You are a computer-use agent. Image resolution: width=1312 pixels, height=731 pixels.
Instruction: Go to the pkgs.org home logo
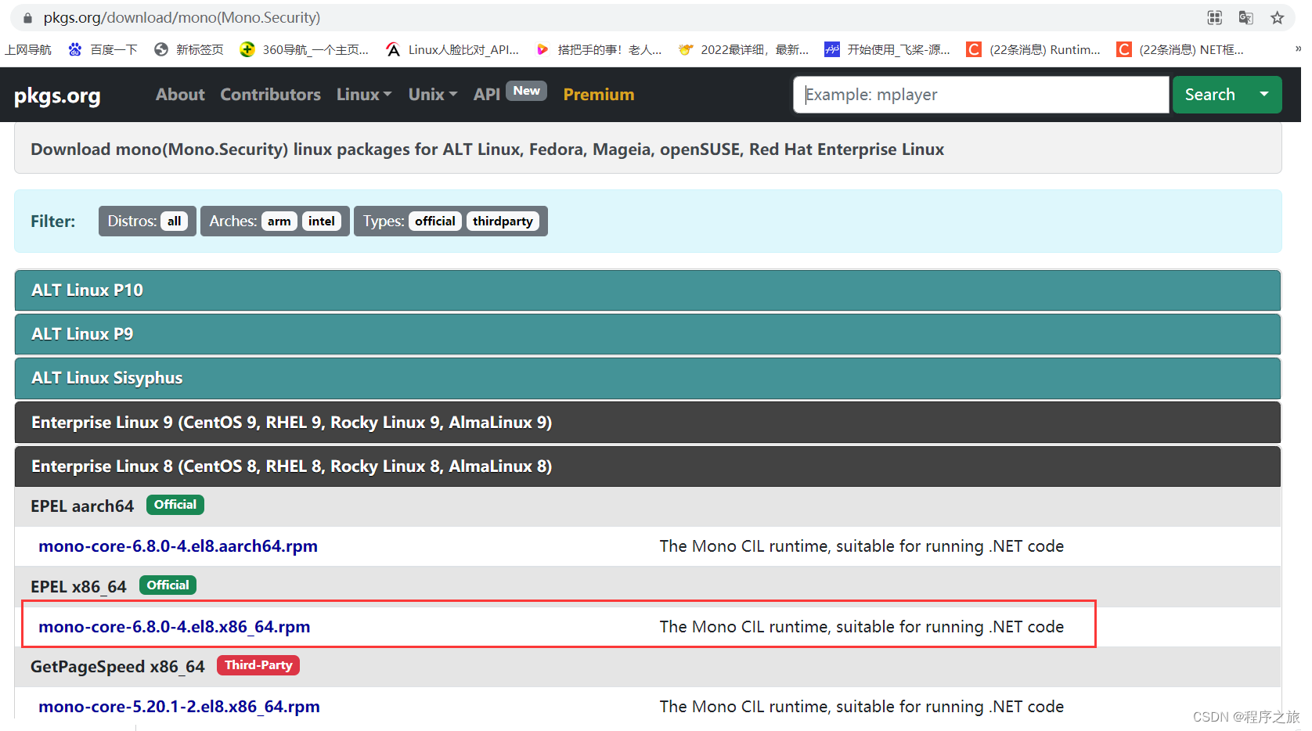(57, 95)
